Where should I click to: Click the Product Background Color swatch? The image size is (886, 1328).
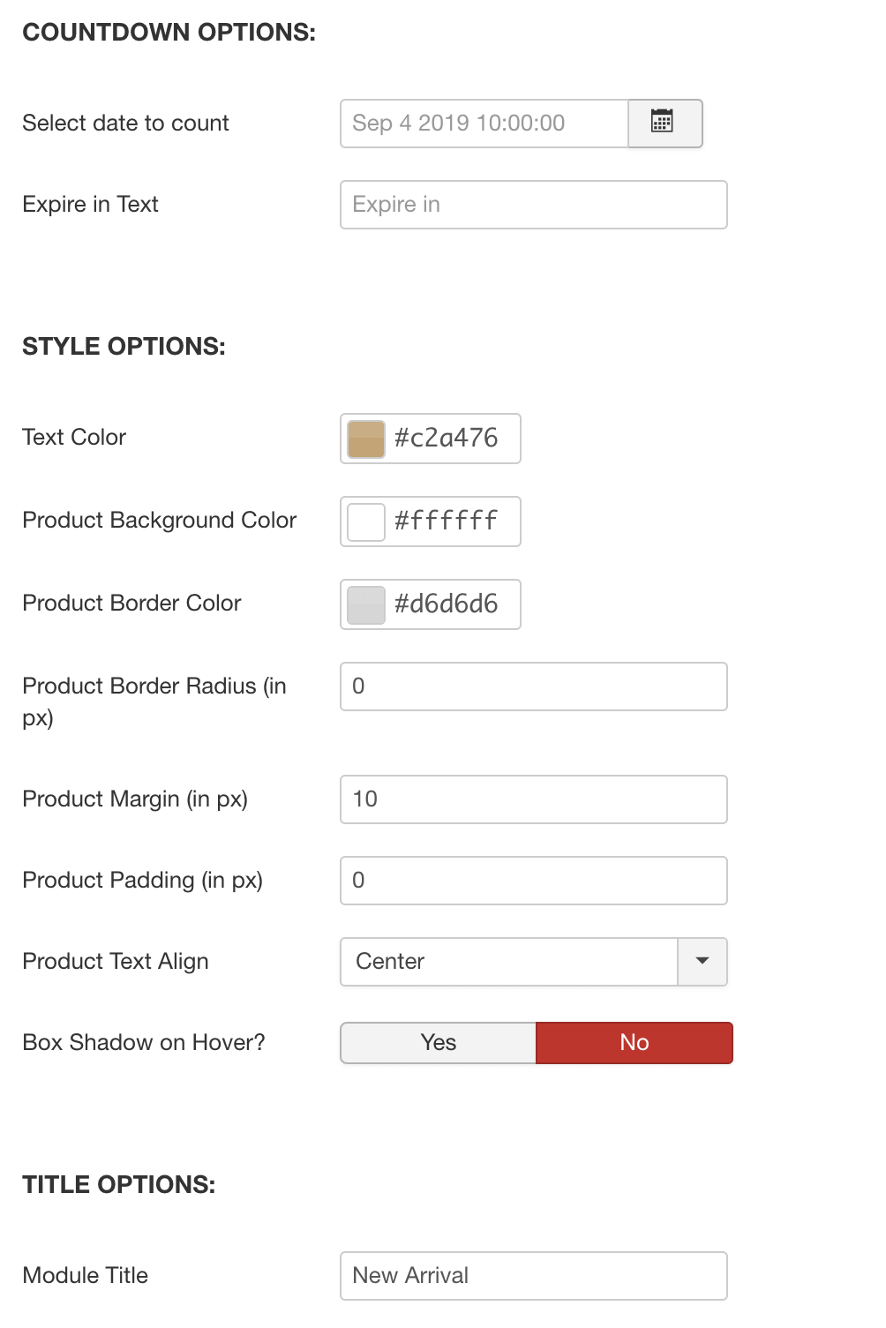pos(366,521)
